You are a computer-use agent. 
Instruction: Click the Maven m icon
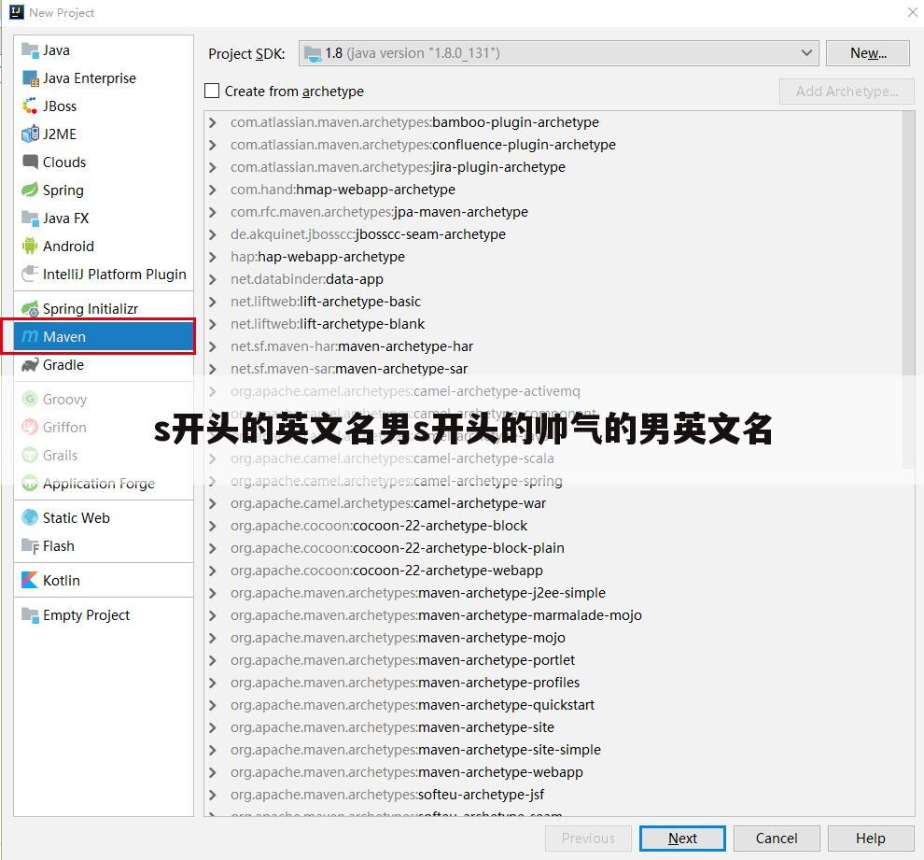click(x=30, y=336)
